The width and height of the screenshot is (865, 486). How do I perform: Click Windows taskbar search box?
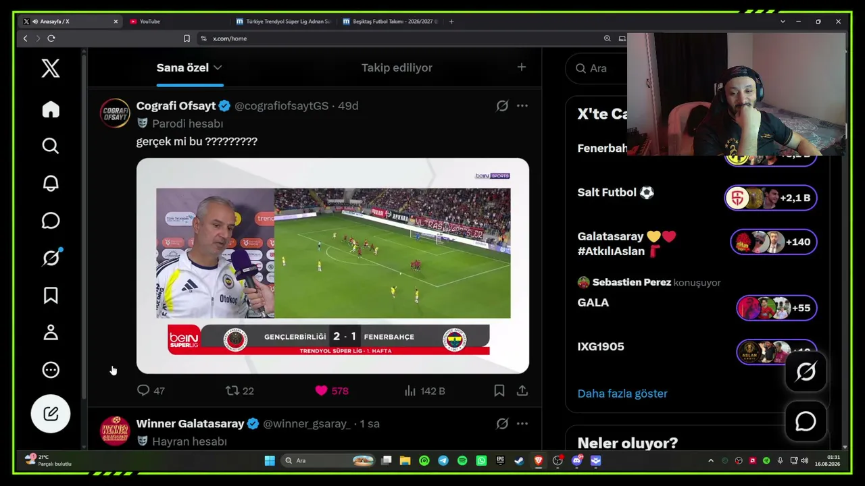point(328,460)
